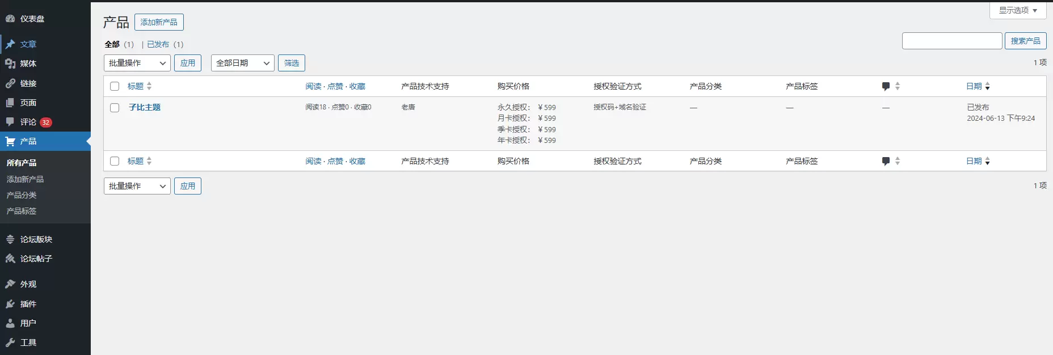The image size is (1053, 355).
Task: Click the 搜索产品 search button
Action: [x=1025, y=41]
